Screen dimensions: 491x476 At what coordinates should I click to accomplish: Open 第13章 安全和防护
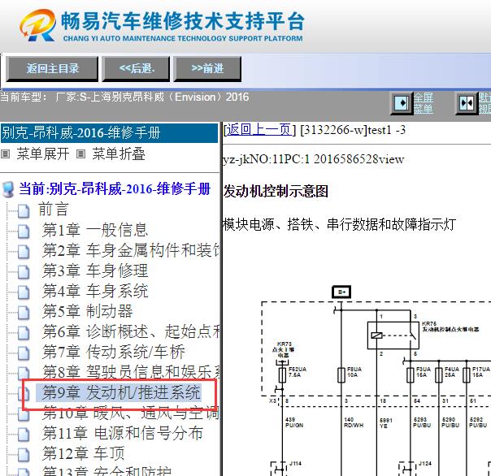click(106, 471)
